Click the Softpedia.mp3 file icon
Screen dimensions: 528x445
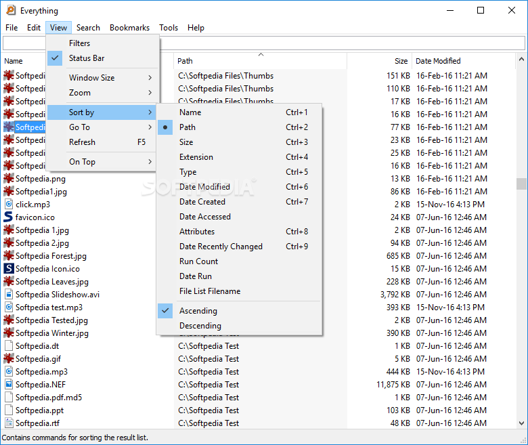pos(9,371)
